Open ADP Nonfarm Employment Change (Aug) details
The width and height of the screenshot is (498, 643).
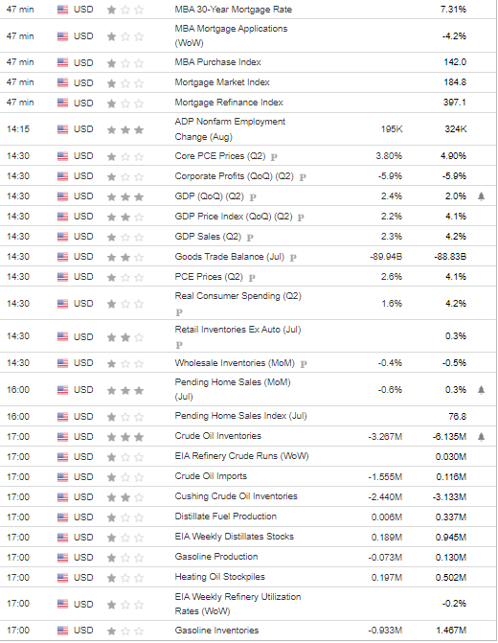tap(230, 129)
